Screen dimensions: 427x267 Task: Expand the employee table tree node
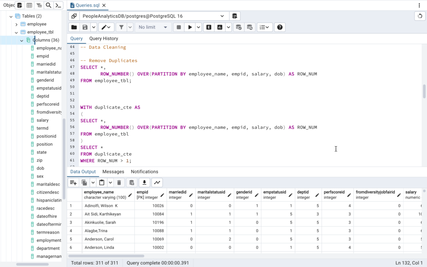click(x=17, y=24)
